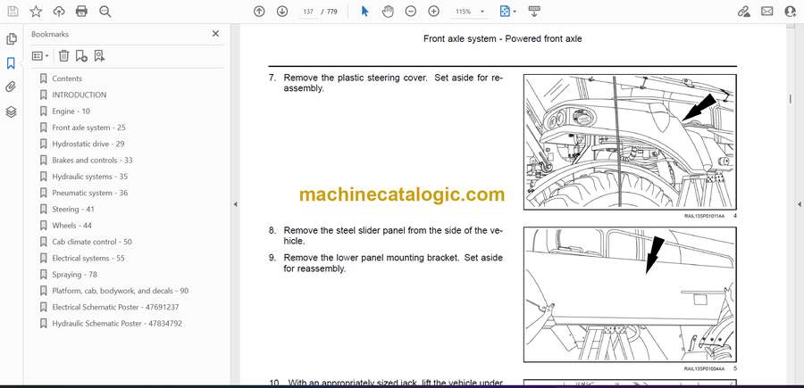Open the Steering - 41 bookmark
The height and width of the screenshot is (388, 804).
71,210
